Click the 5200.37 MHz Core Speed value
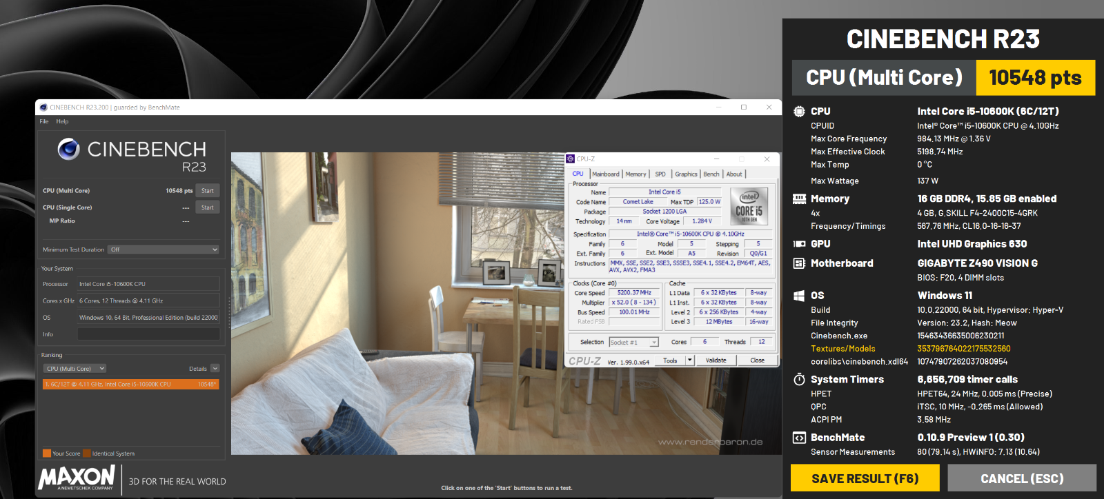Viewport: 1104px width, 499px height. click(x=634, y=293)
